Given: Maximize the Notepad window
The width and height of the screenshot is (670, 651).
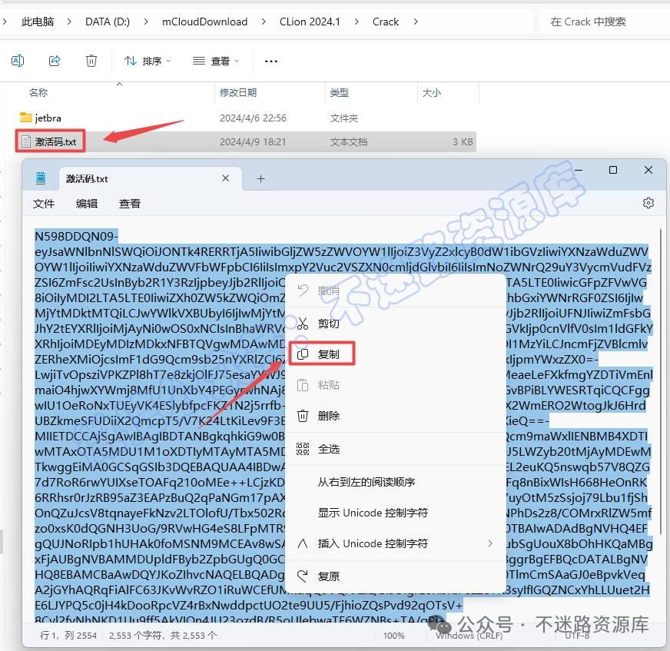Looking at the screenshot, I should coord(612,170).
